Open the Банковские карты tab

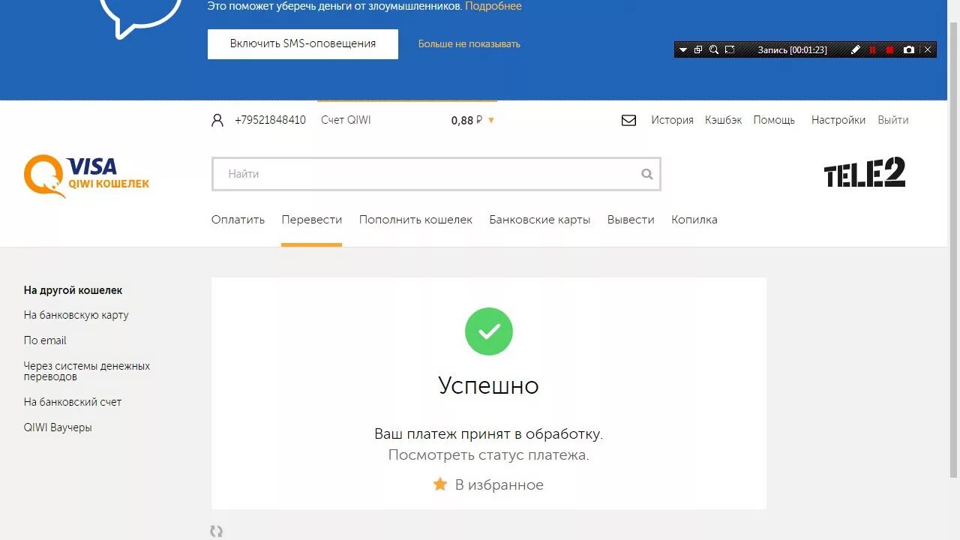pos(540,220)
